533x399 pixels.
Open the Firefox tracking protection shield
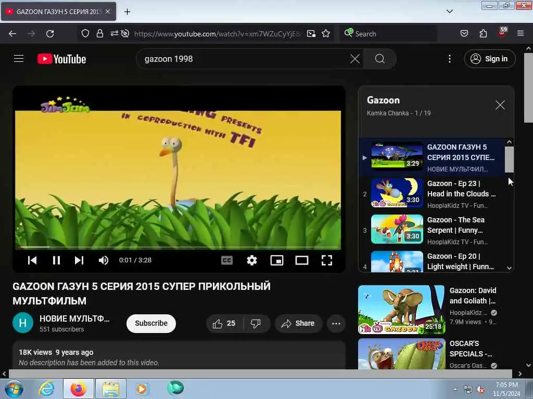[x=85, y=34]
